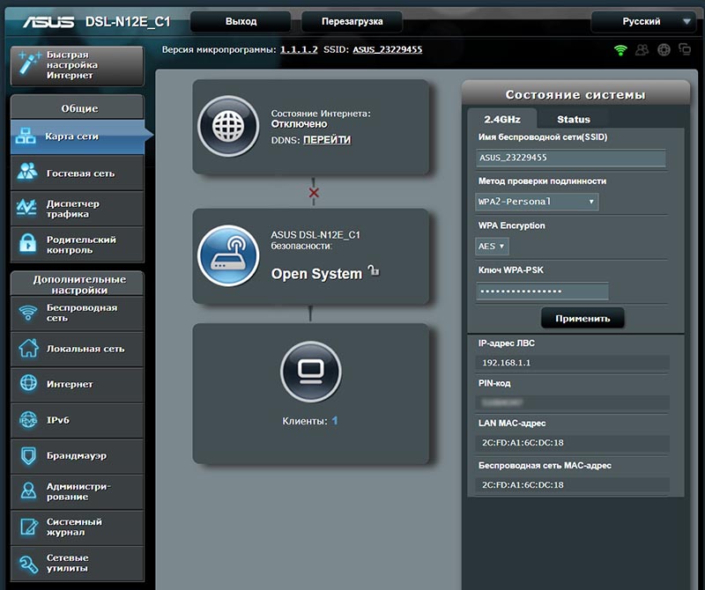The width and height of the screenshot is (705, 590).
Task: Click the magic wand quick setup icon
Action: pos(29,63)
